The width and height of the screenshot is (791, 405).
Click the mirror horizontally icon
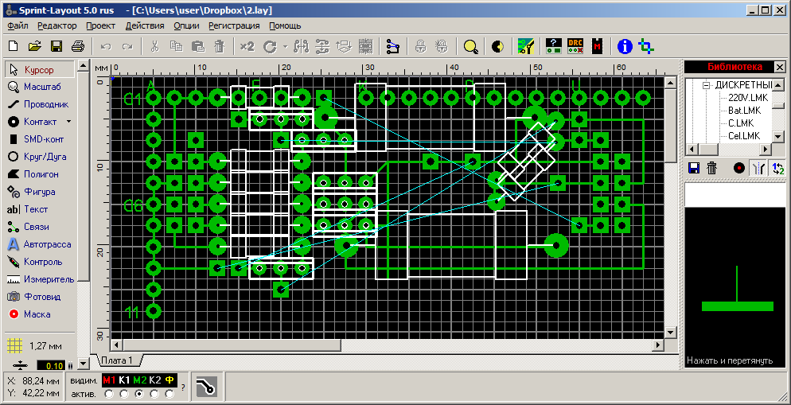(x=301, y=46)
